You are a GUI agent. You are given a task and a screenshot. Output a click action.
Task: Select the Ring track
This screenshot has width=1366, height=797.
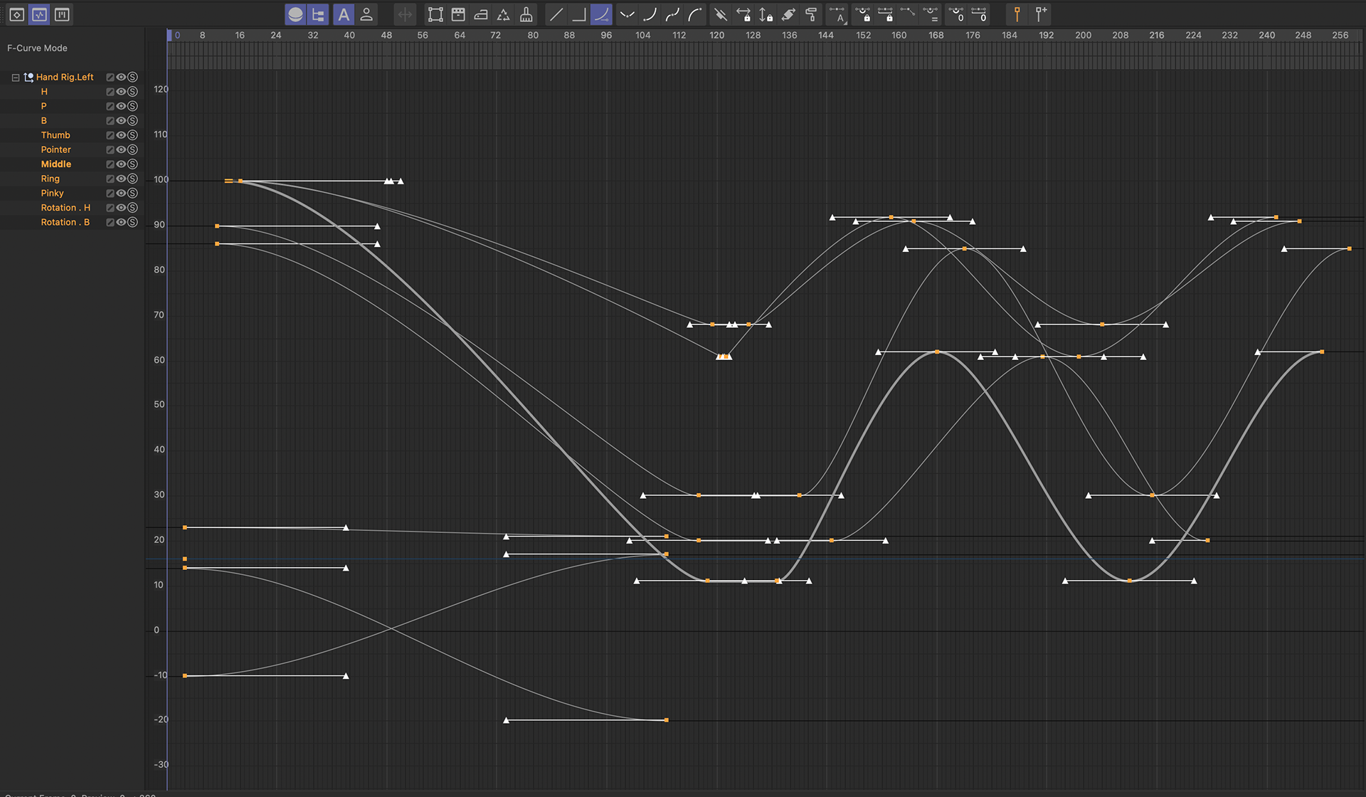(51, 179)
